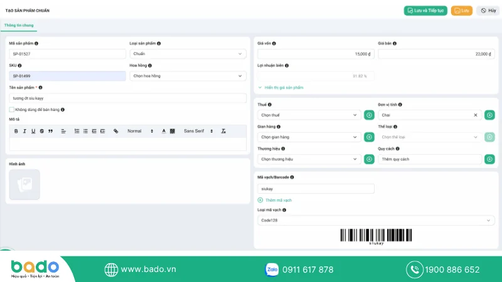This screenshot has height=282, width=502.
Task: Toggle Không dùng để bán hàng checkbox
Action: click(x=12, y=110)
